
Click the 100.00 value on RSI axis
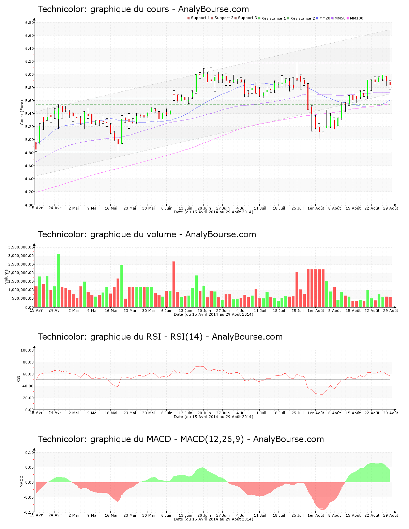pyautogui.click(x=27, y=350)
